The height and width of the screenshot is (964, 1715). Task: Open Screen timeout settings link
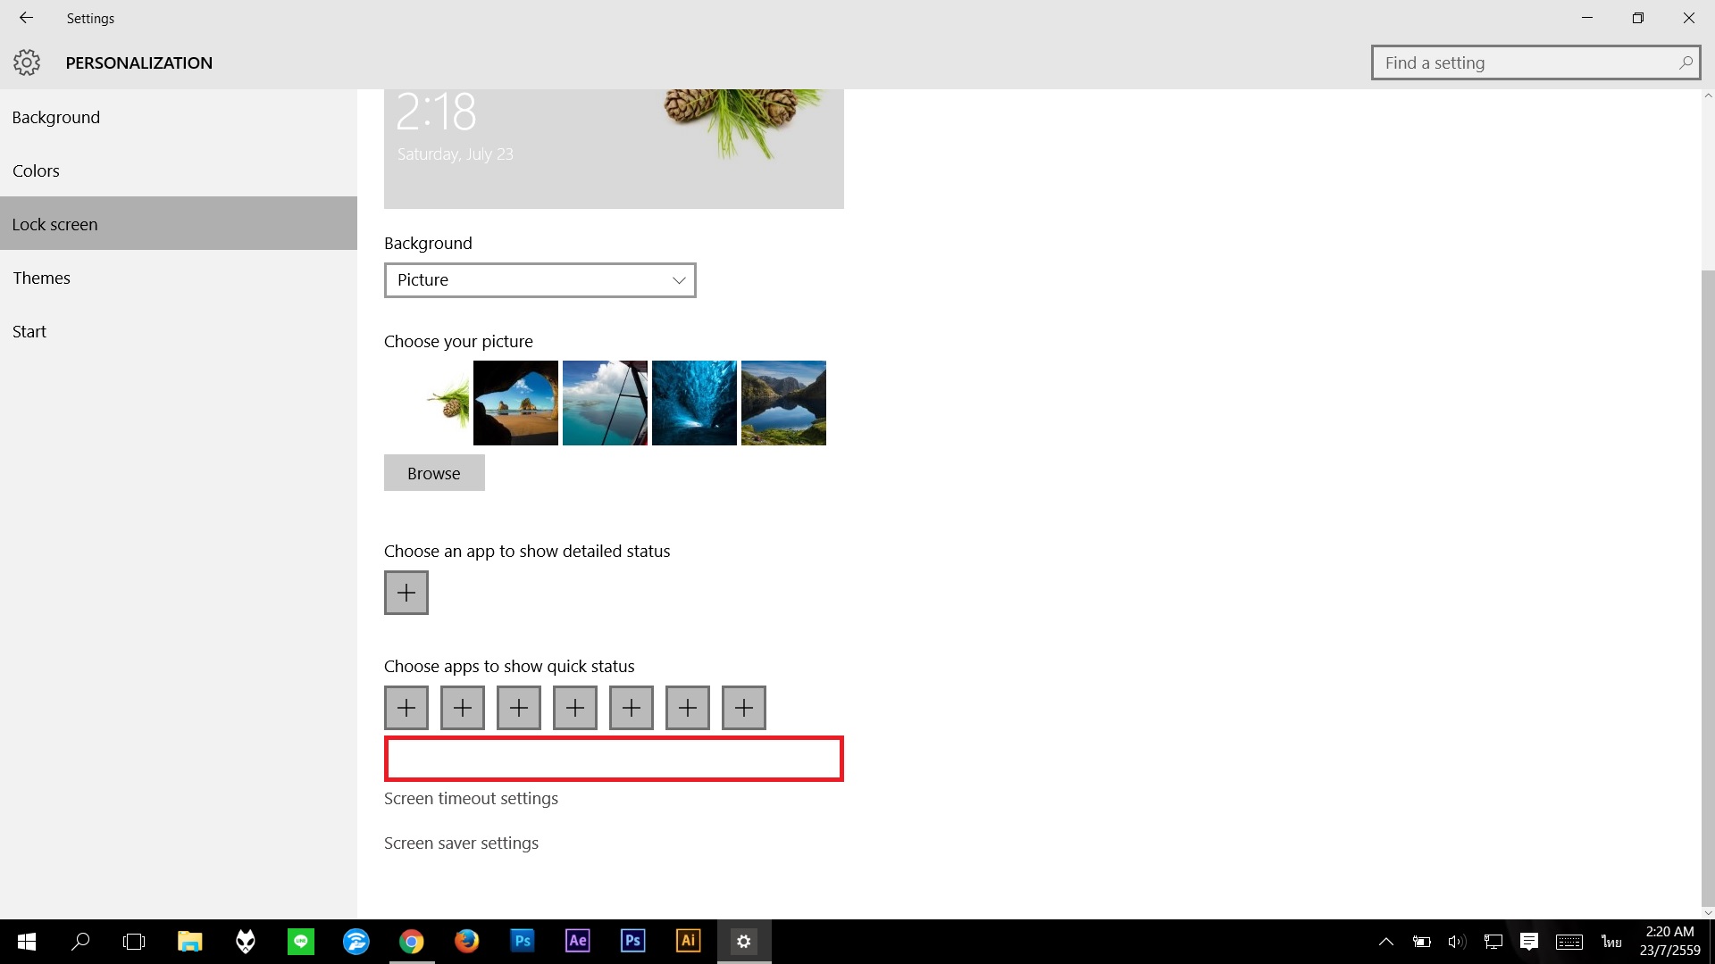[x=471, y=798]
